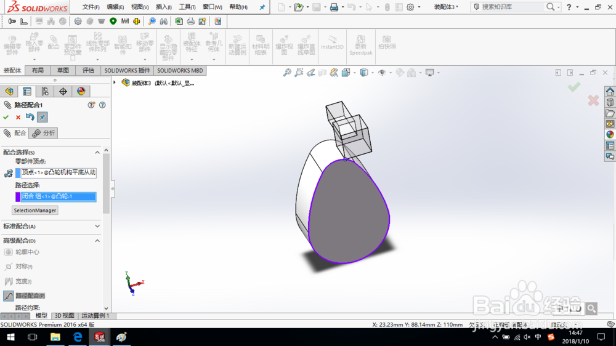Click Zoom to Fit in view toolbar

[x=287, y=73]
